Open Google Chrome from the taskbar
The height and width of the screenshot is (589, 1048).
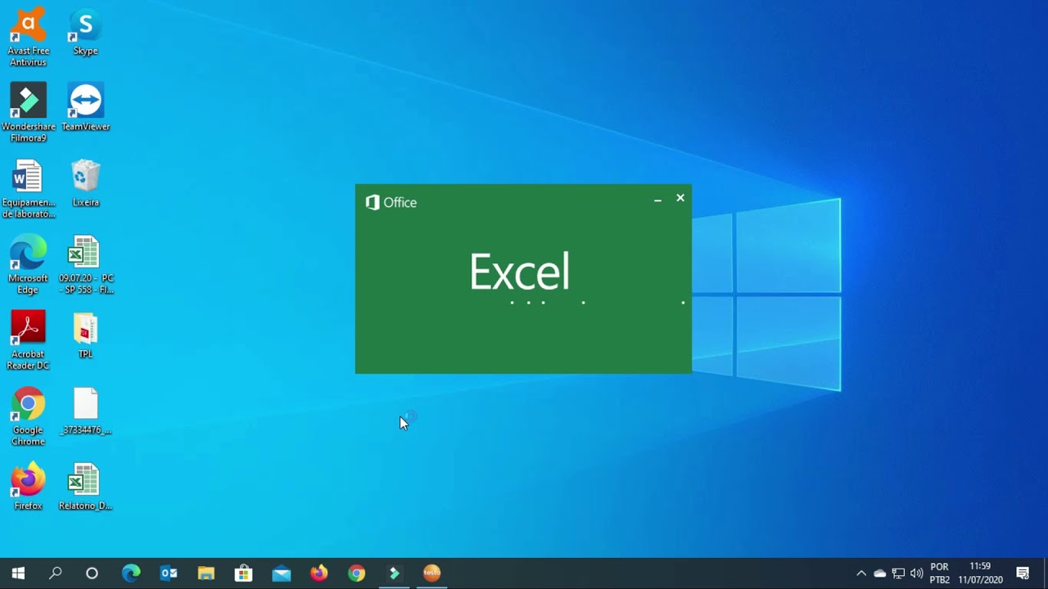coord(357,573)
